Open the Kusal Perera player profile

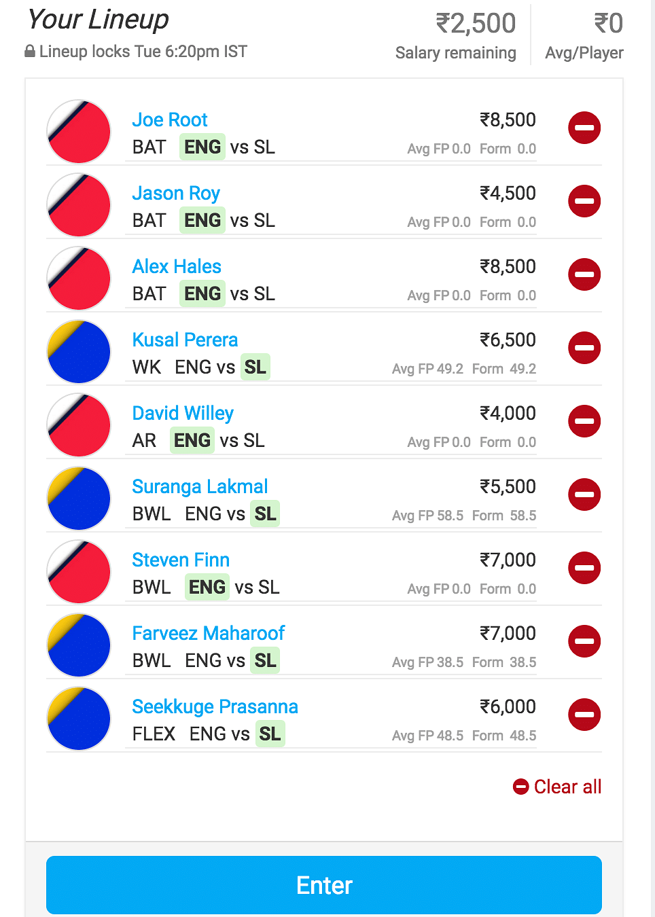pyautogui.click(x=185, y=340)
